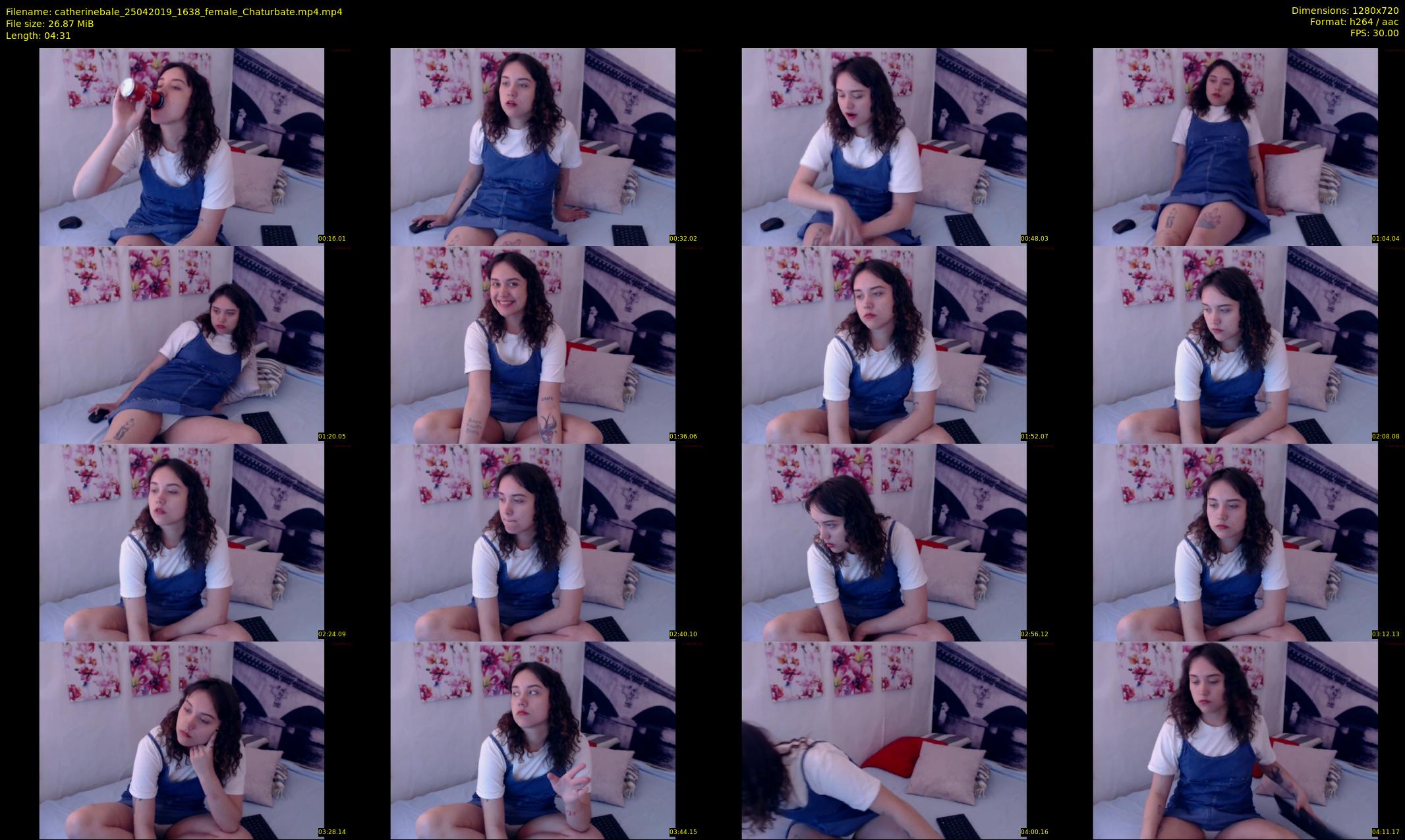
Task: Open the last frame at 04:11.17
Action: tap(1235, 740)
